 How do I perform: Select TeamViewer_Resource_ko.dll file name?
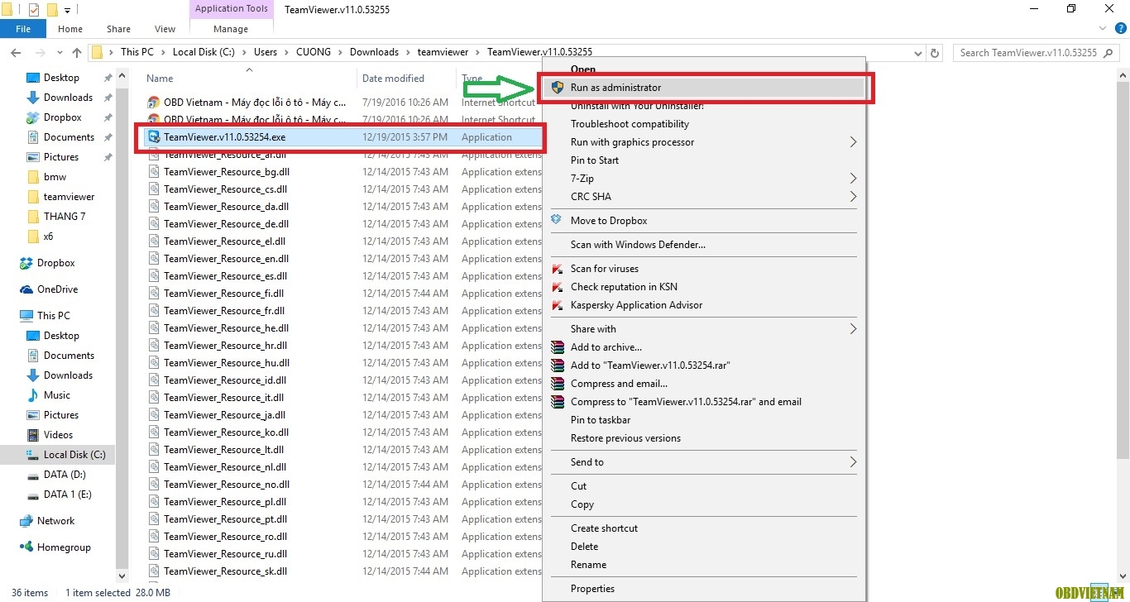pos(226,432)
